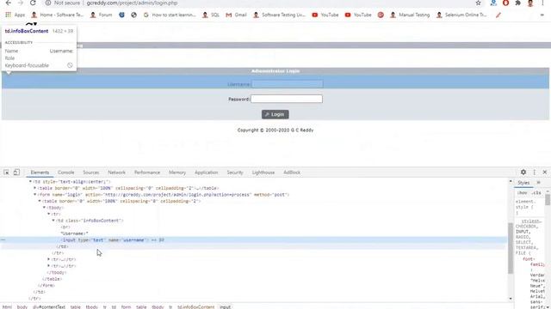
Task: Show more bookmarks with the overflow chevron
Action: [x=542, y=15]
